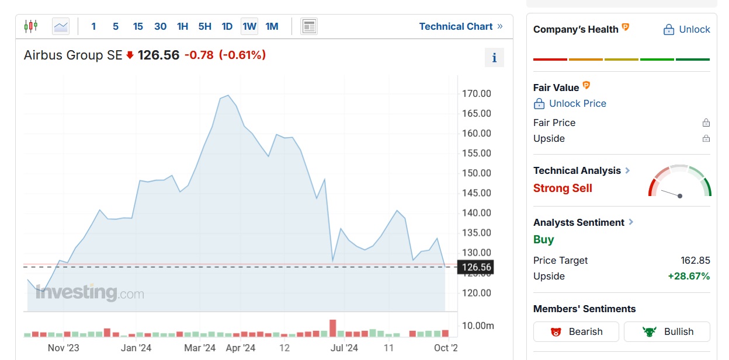
Task: Choose the 5H timeframe
Action: pyautogui.click(x=205, y=26)
